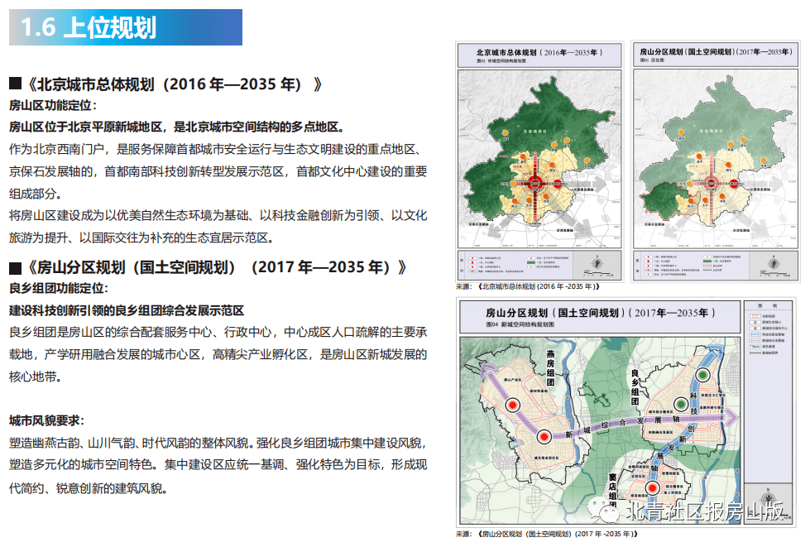This screenshot has width=810, height=547.
Task: Click the short line "组成部分。"
Action: tap(36, 194)
